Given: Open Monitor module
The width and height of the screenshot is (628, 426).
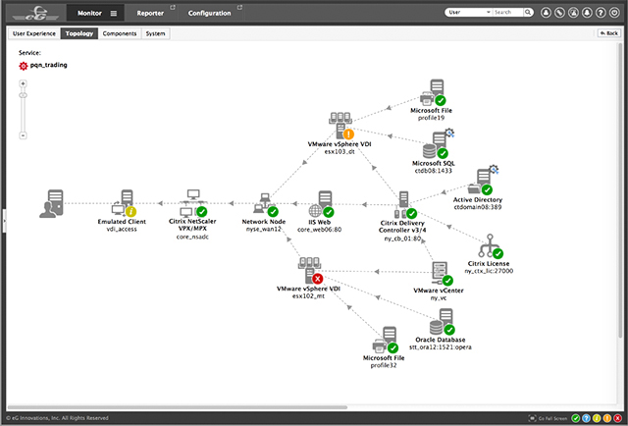Looking at the screenshot, I should (x=89, y=13).
